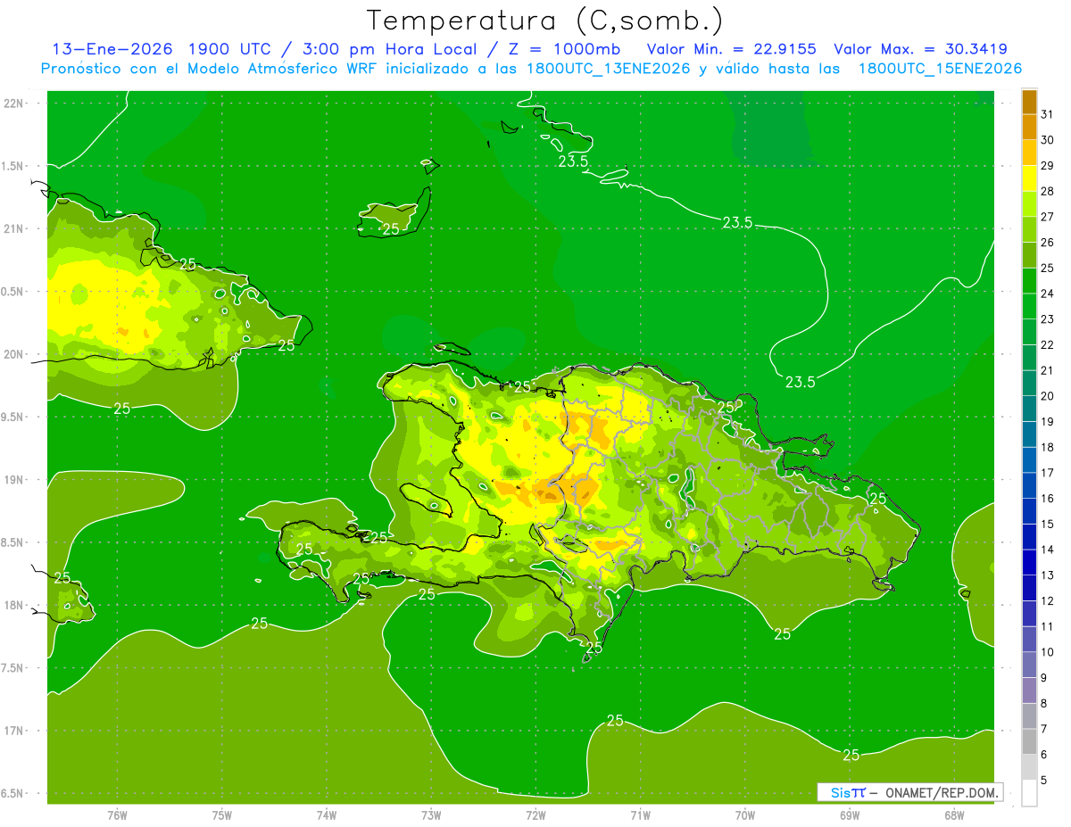Click the '70W' longitude axis label
1071x827 pixels.
point(745,815)
